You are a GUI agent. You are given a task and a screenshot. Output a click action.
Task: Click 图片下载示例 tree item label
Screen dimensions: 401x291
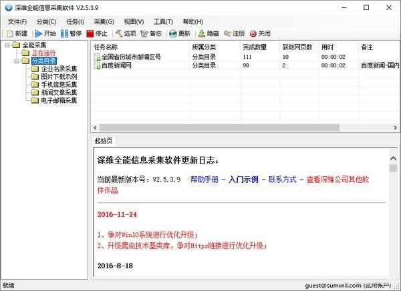coord(59,77)
